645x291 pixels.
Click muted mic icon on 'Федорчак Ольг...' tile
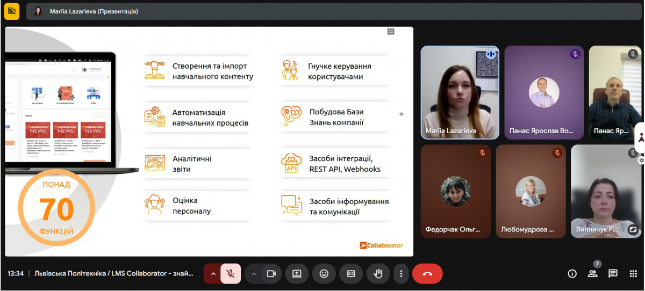point(482,153)
